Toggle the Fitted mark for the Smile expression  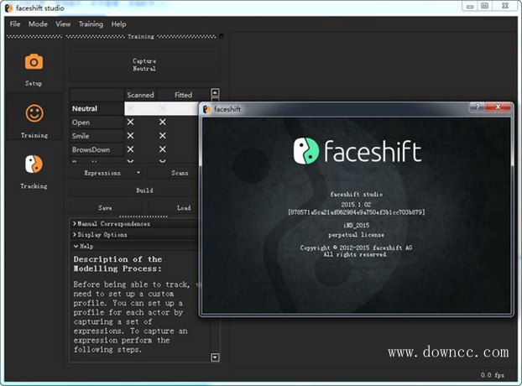163,136
